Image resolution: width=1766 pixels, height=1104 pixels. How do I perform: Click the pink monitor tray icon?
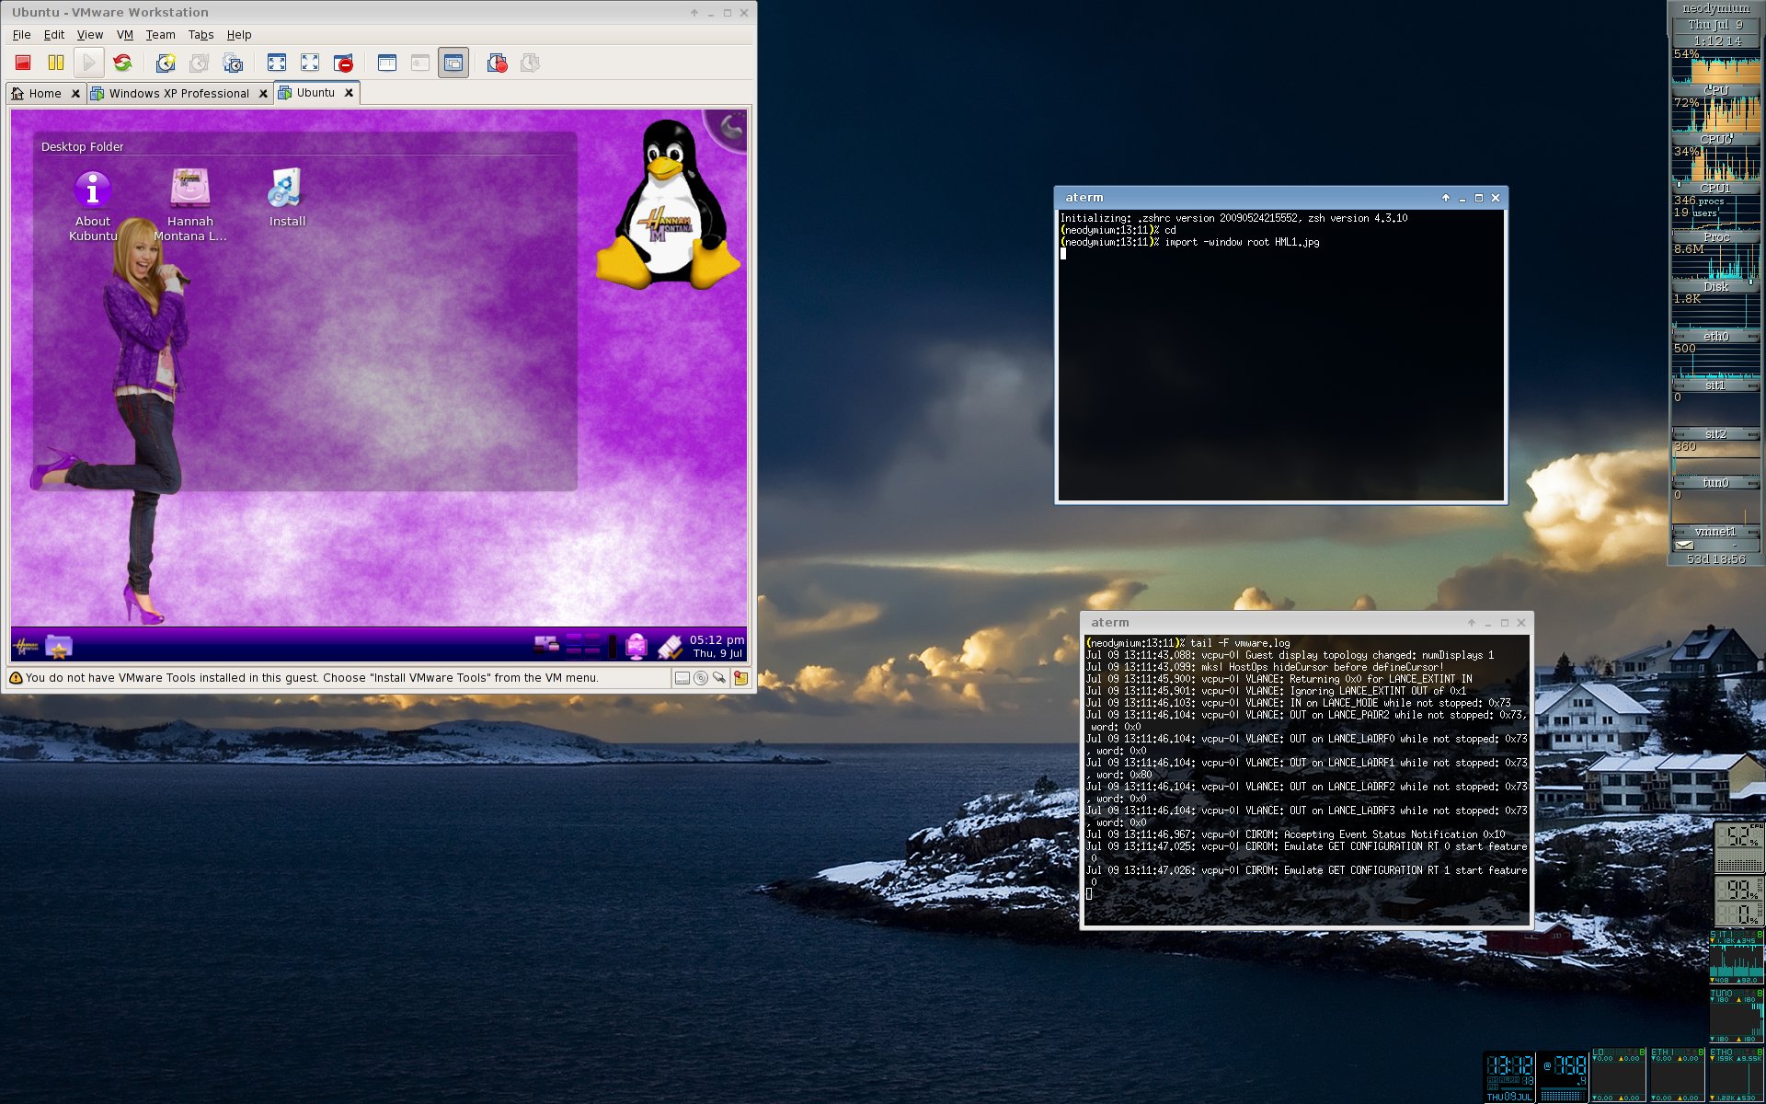[x=636, y=647]
